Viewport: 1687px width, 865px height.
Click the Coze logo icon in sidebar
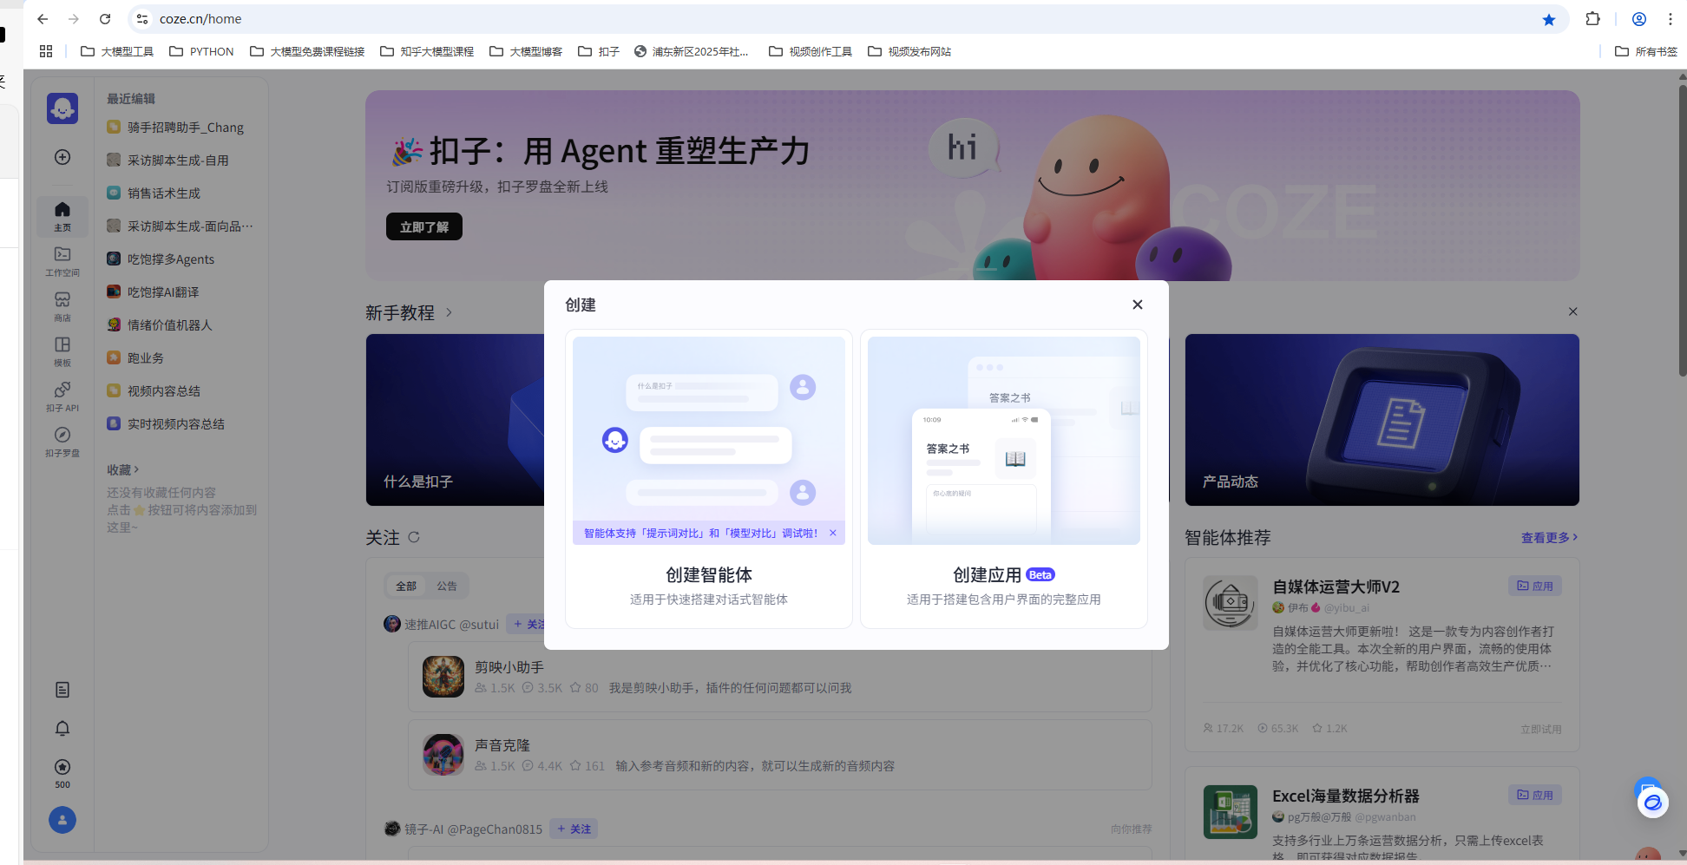[x=62, y=108]
